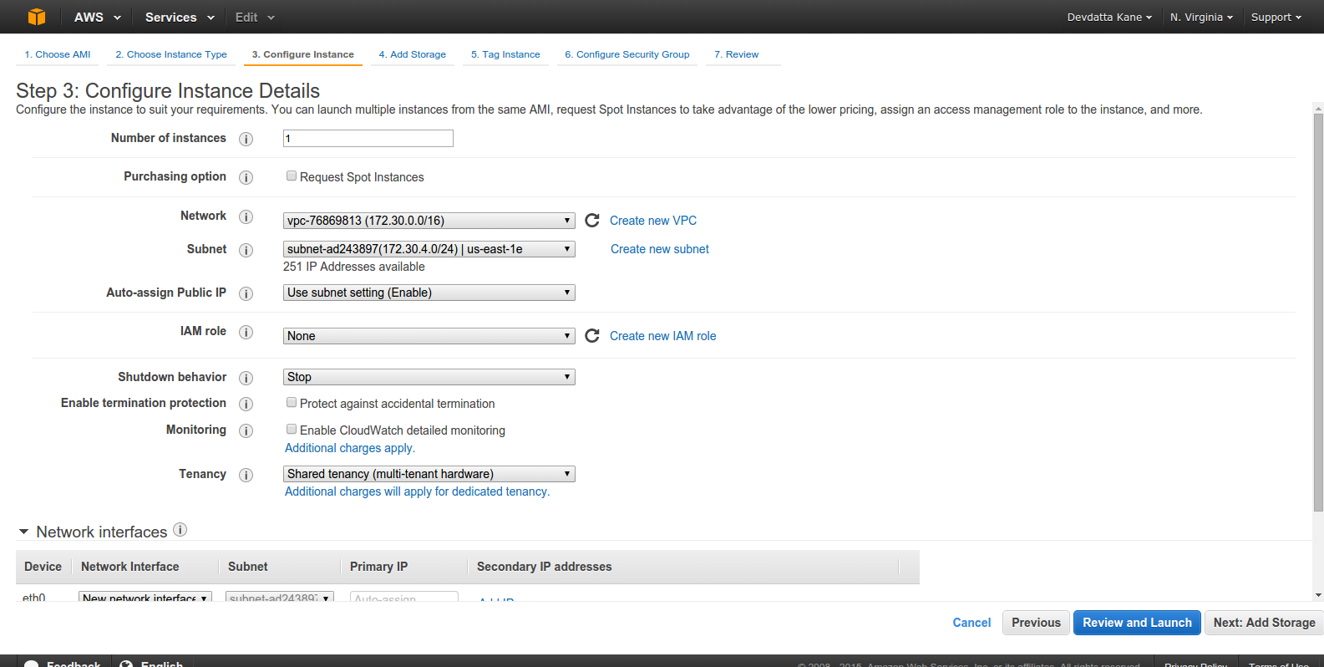Click the Previous button
This screenshot has width=1324, height=667.
pyautogui.click(x=1036, y=623)
